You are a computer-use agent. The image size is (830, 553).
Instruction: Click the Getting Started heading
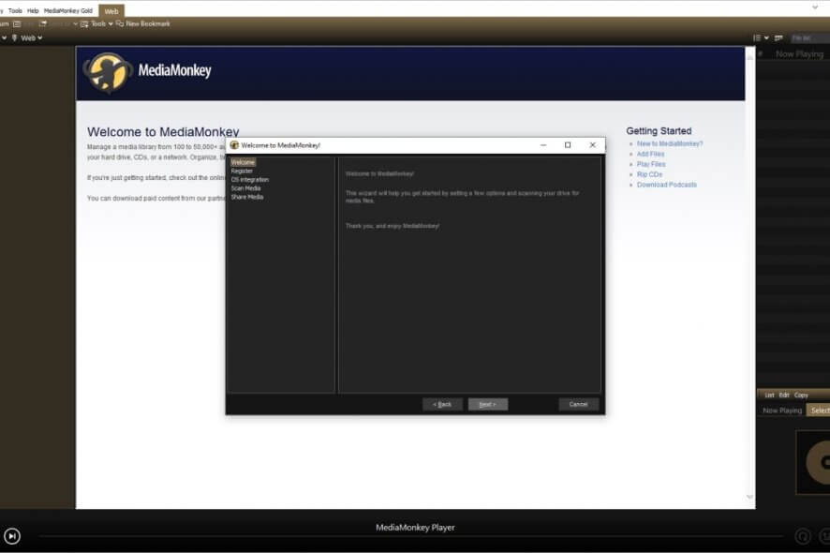tap(659, 131)
